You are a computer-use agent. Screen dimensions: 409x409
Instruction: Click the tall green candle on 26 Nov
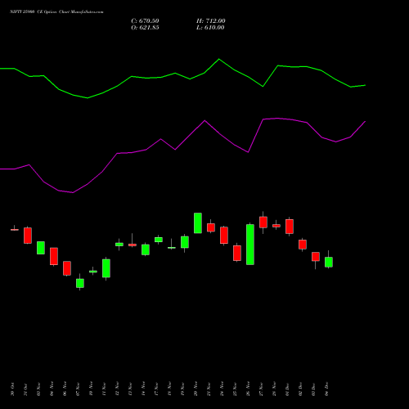click(x=250, y=245)
